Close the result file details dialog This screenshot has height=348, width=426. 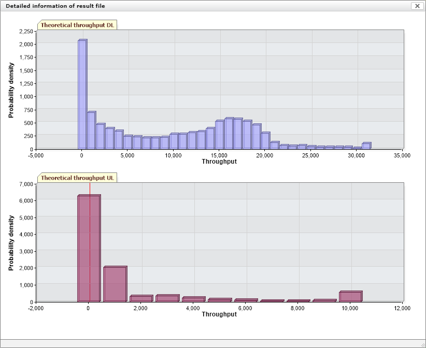417,6
